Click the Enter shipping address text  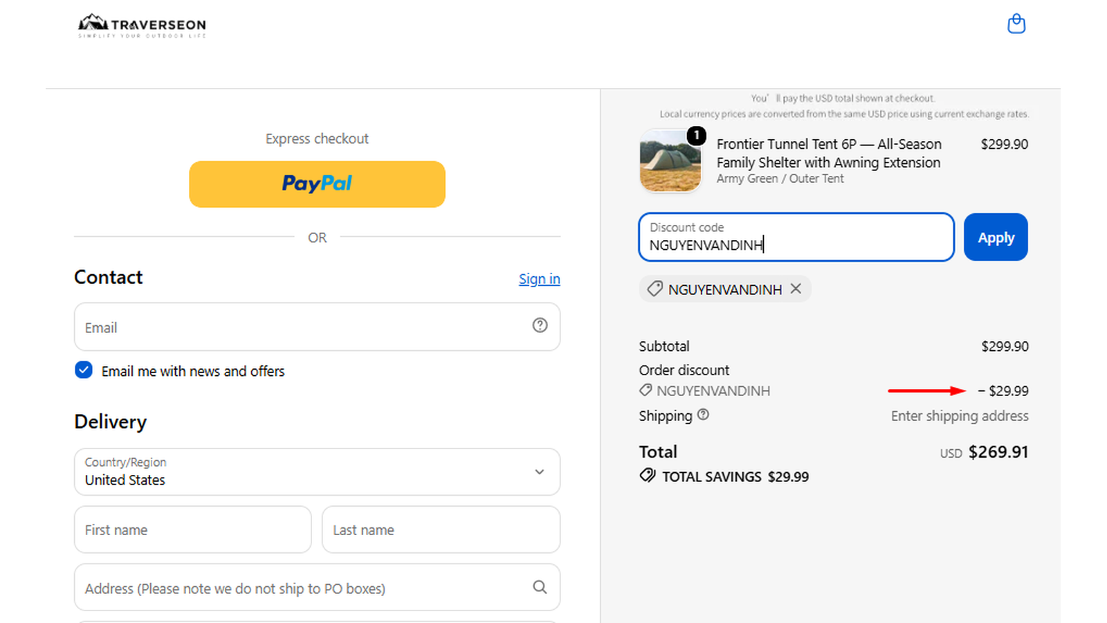(x=960, y=416)
